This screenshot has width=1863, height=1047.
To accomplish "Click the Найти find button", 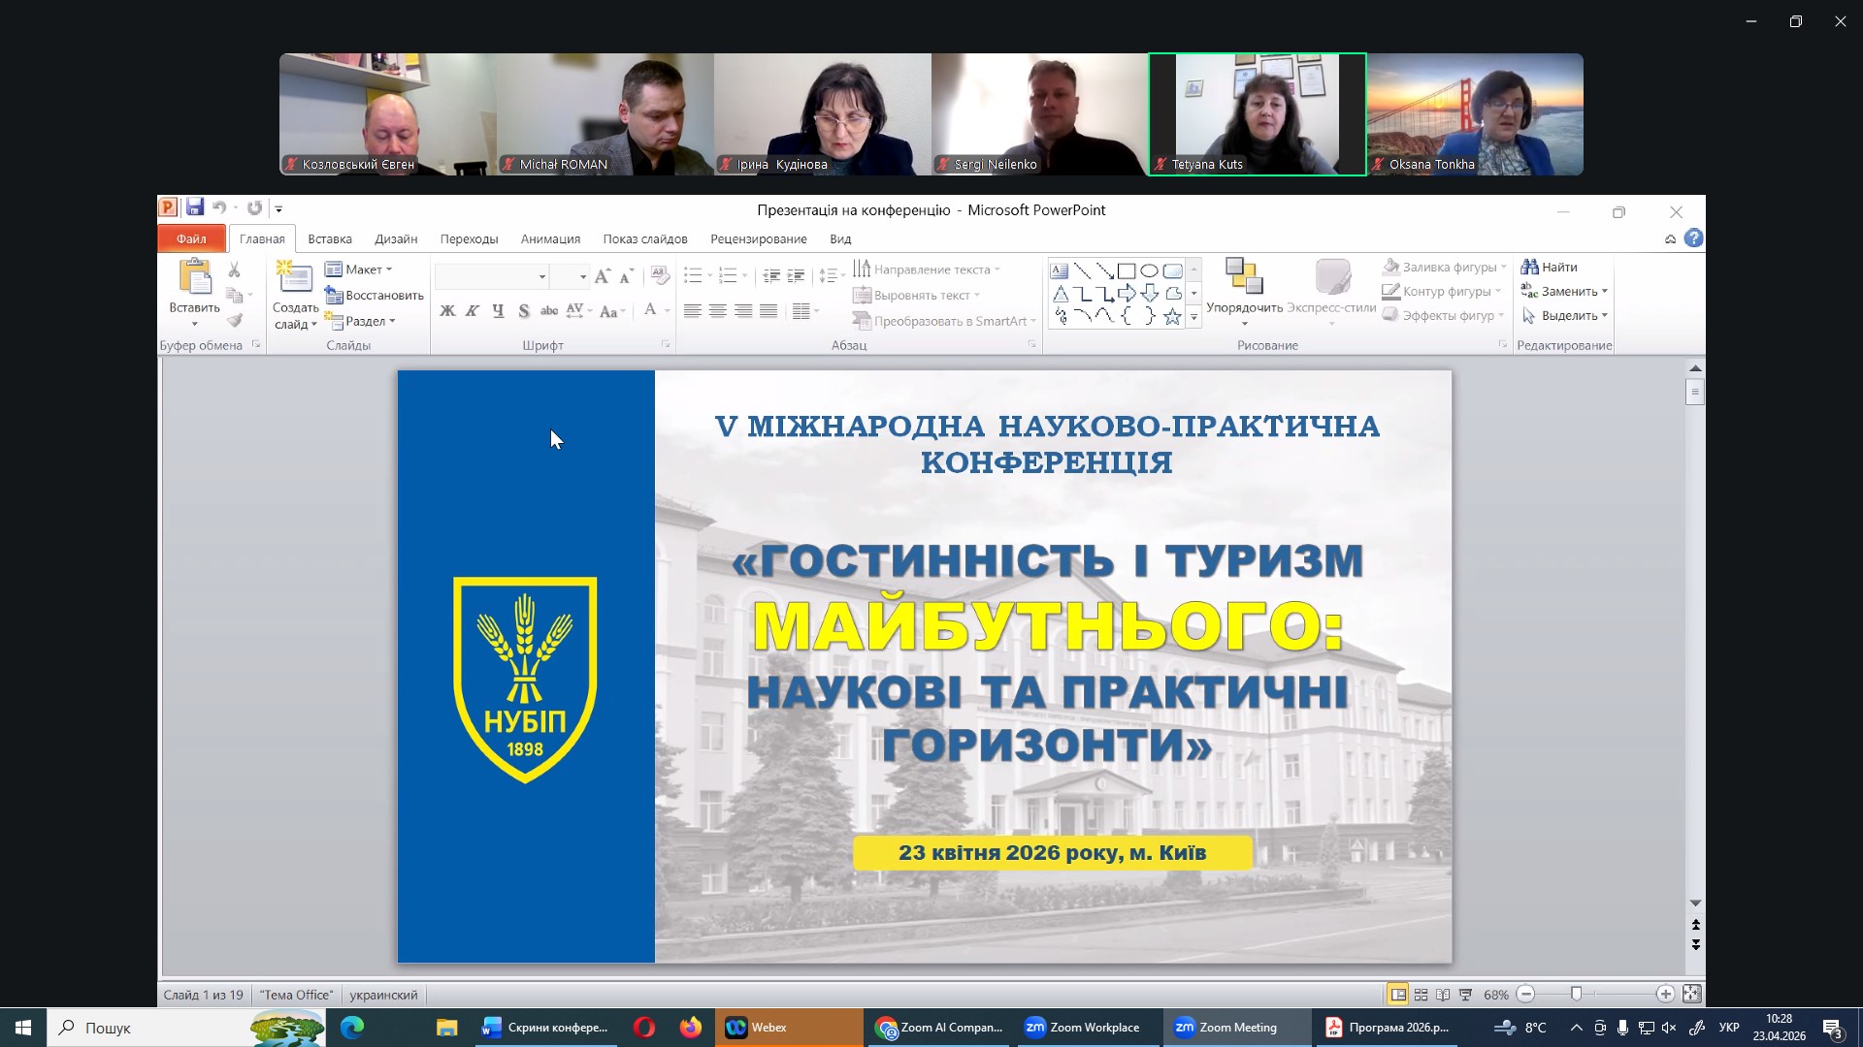I will pos(1550,268).
